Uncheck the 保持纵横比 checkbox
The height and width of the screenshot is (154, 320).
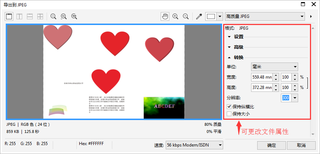click(x=229, y=106)
